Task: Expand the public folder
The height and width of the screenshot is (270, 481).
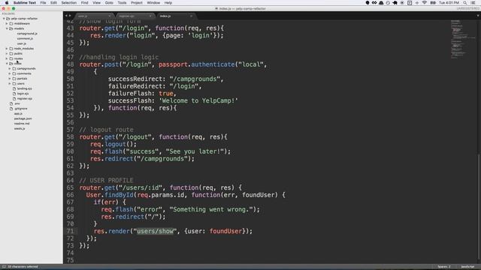Action: point(7,53)
